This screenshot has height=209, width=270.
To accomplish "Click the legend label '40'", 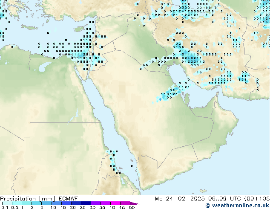I will pyautogui.click(x=112, y=207).
